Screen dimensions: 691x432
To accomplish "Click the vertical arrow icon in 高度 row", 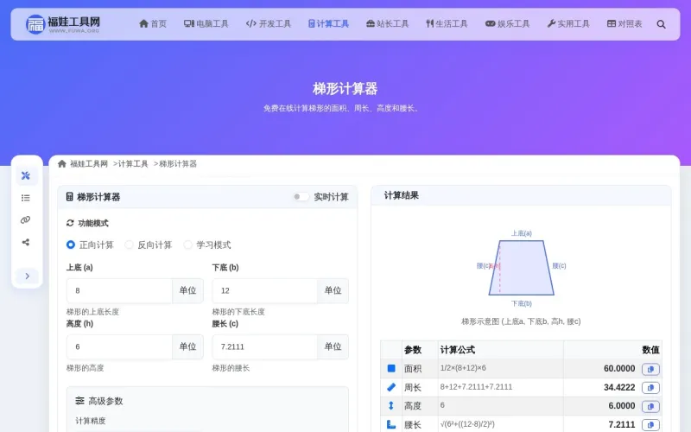I will coord(391,405).
